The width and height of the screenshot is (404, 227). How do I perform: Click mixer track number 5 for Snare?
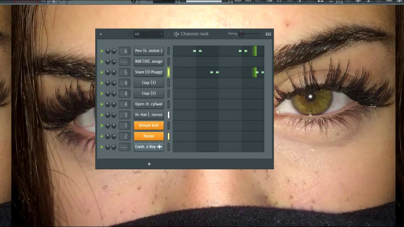coord(125,72)
